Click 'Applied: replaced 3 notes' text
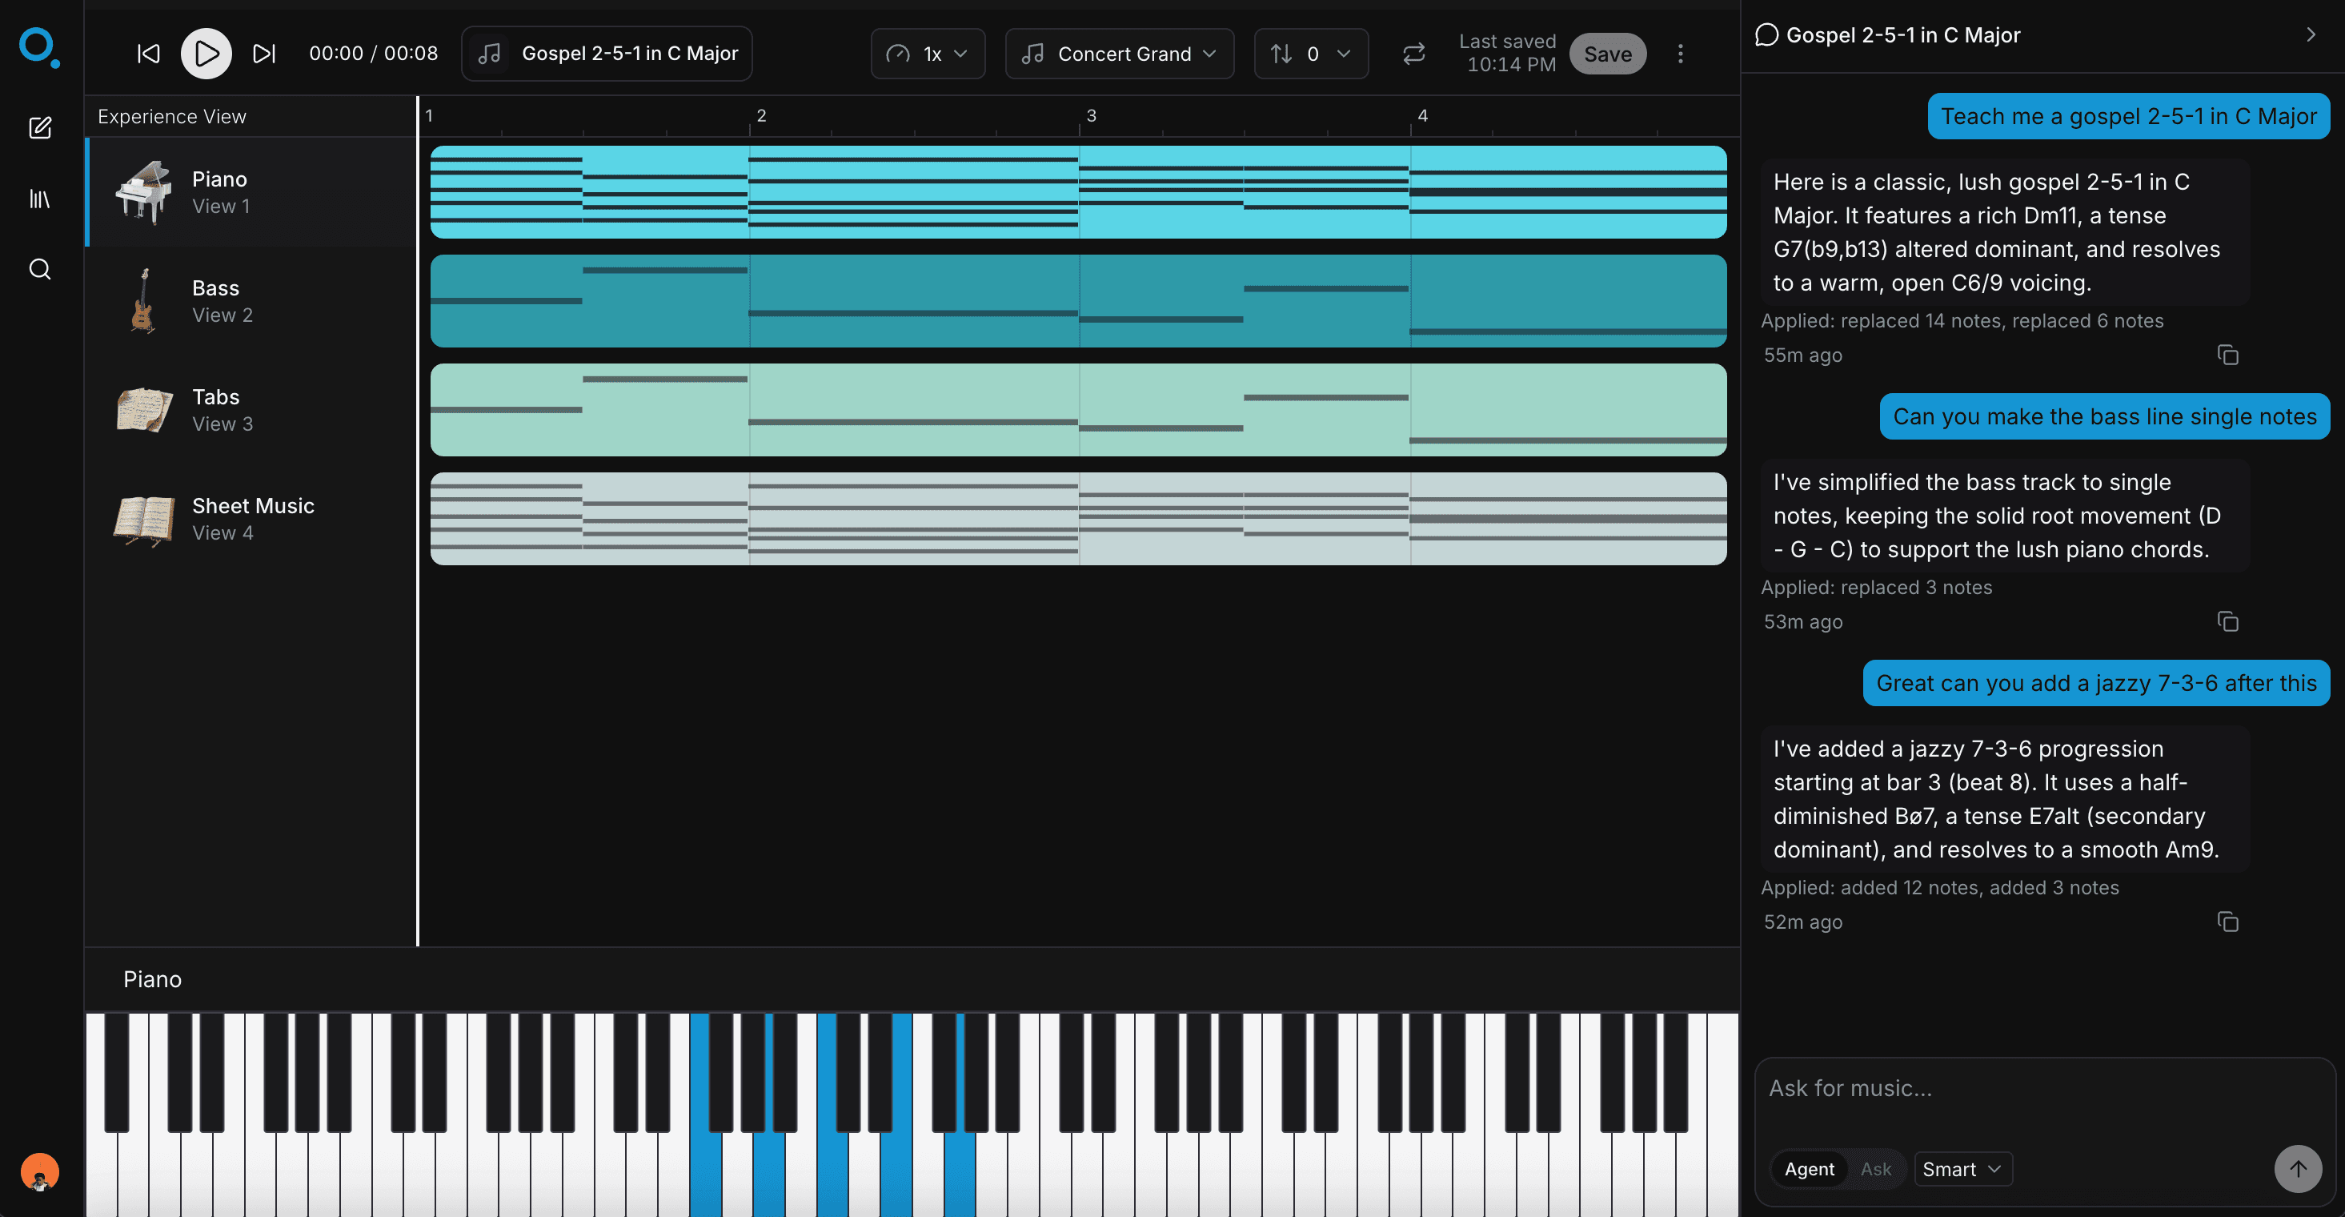 [x=1876, y=588]
